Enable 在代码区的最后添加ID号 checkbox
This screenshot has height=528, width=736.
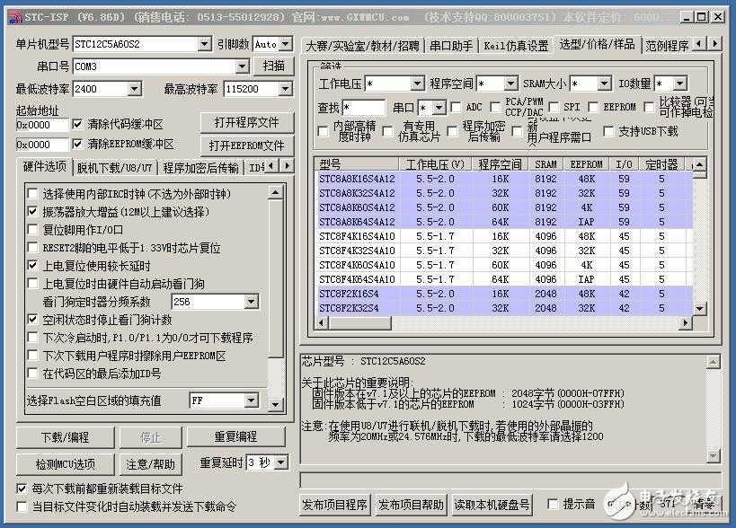pyautogui.click(x=33, y=374)
